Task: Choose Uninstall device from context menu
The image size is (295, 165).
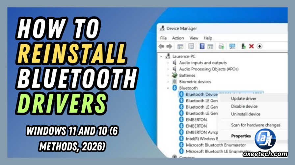Action: click(x=246, y=114)
